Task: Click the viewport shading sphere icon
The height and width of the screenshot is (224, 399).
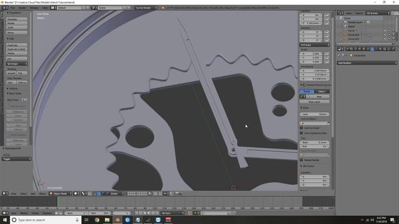Action: pyautogui.click(x=76, y=194)
